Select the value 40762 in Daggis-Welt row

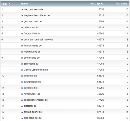coord(101,34)
